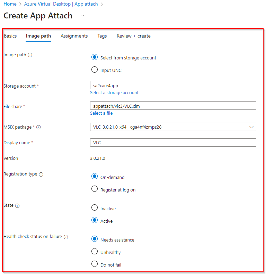Image resolution: width=266 pixels, height=278 pixels.
Task: Click the MSIX package info icon
Action: click(x=38, y=128)
